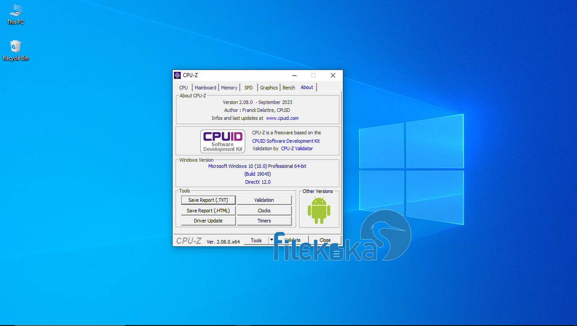Click the Version 2.08.0 - September 2023 text
Viewport: 577px width, 326px height.
point(258,102)
